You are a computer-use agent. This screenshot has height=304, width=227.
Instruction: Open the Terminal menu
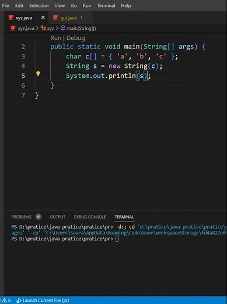(106, 6)
